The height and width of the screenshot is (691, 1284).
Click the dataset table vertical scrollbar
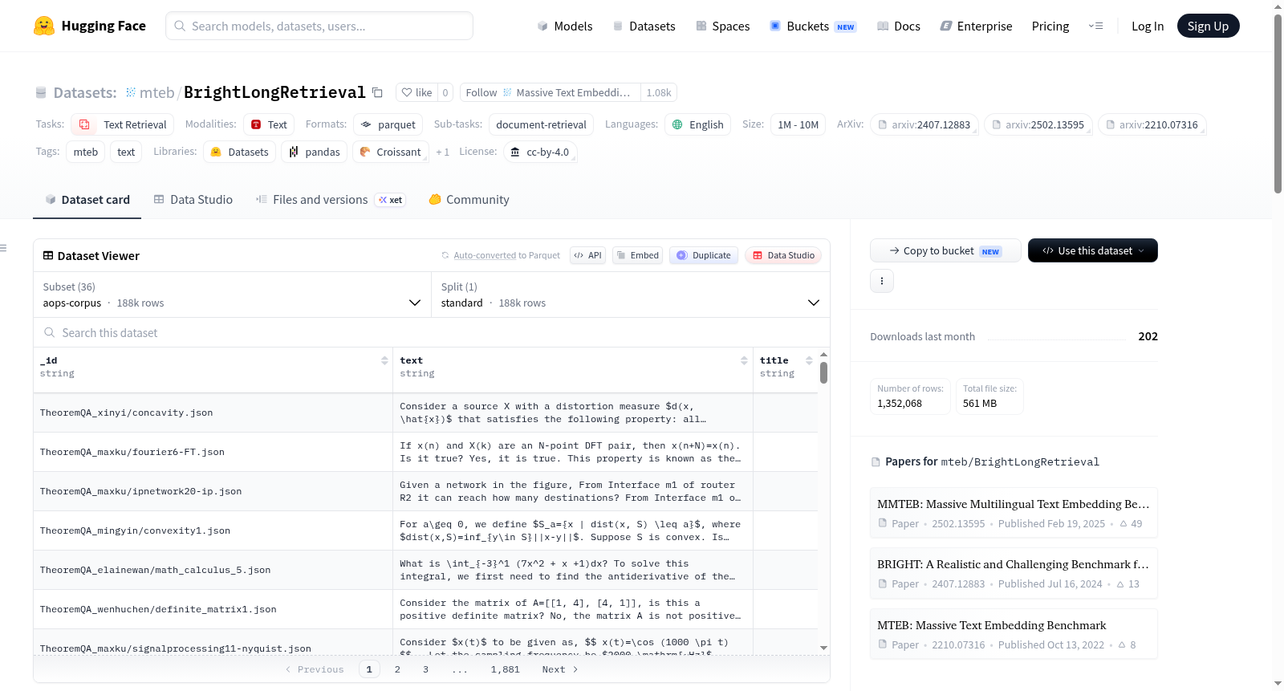(x=823, y=372)
